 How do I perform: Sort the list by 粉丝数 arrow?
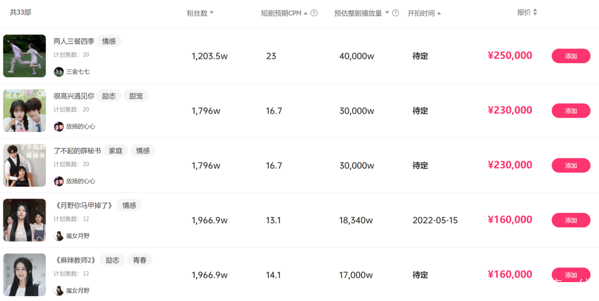(211, 13)
